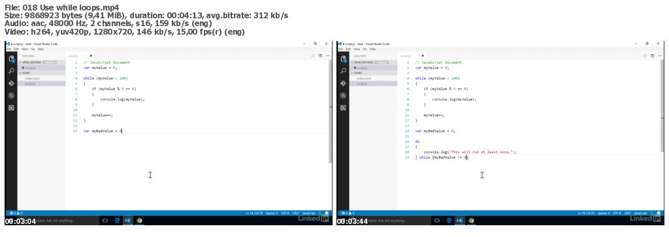Click Split Editor icon in left frame

[320, 55]
